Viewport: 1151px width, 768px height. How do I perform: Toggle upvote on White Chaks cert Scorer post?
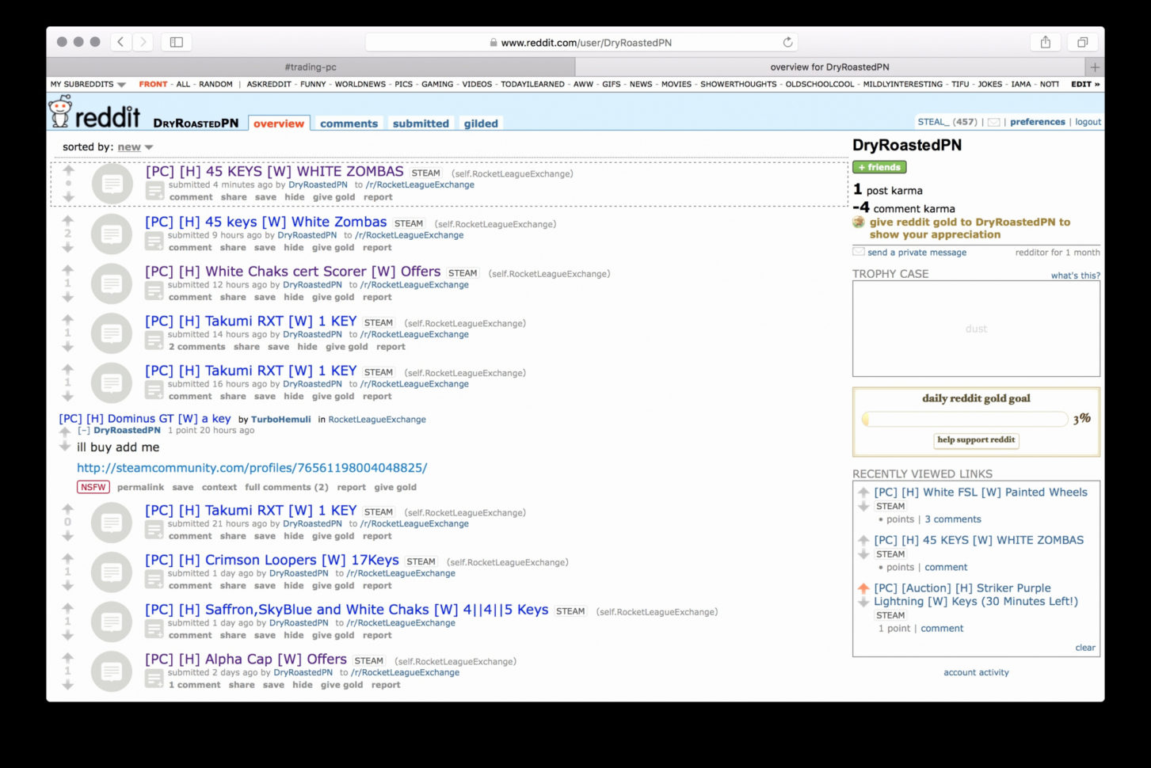coord(67,270)
